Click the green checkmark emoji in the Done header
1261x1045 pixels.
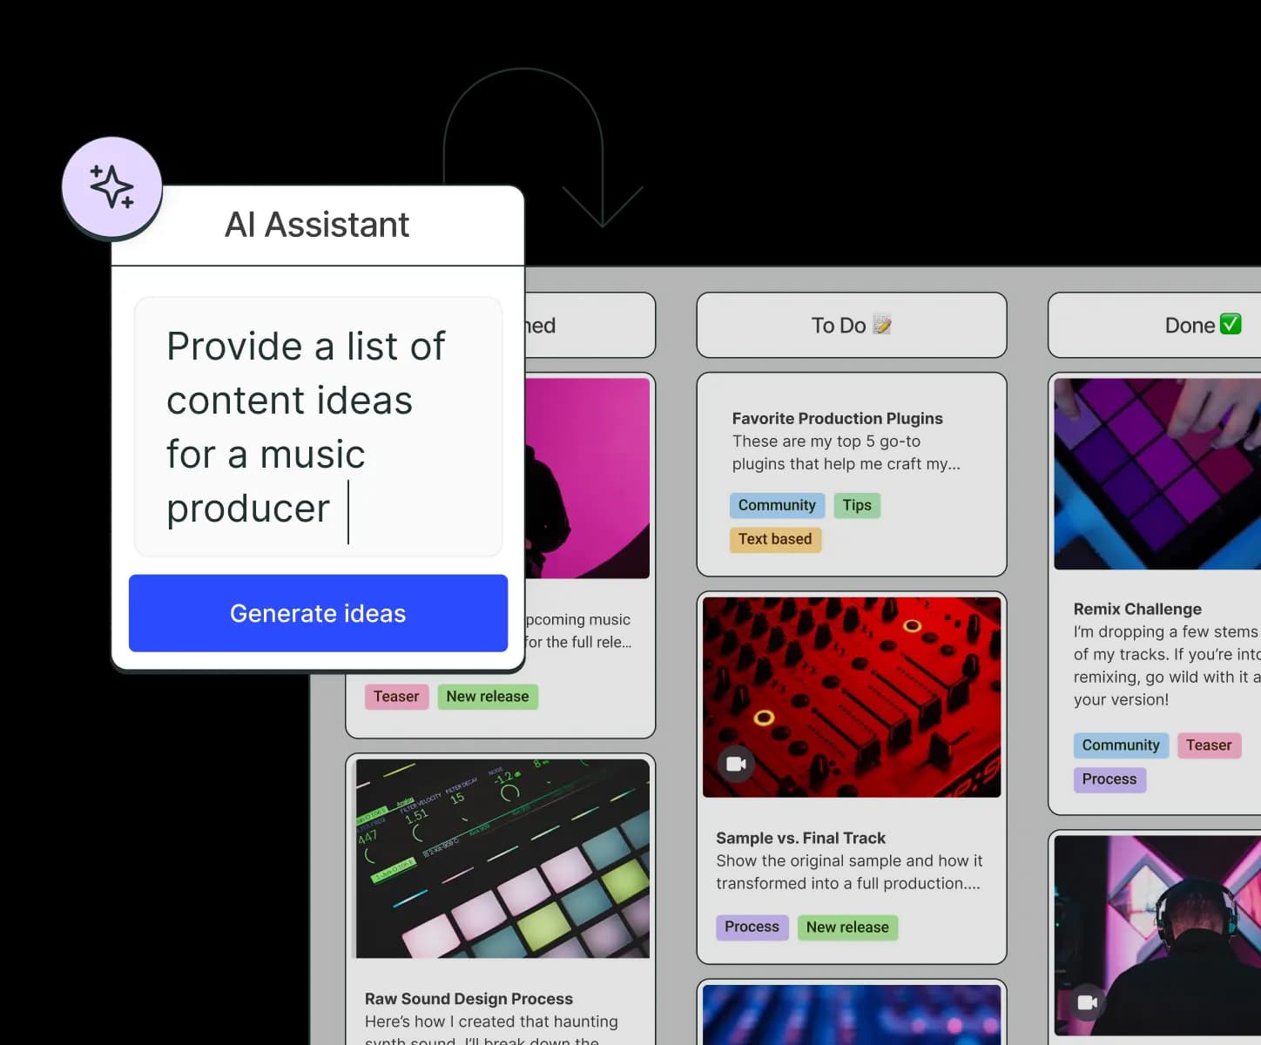pyautogui.click(x=1231, y=323)
